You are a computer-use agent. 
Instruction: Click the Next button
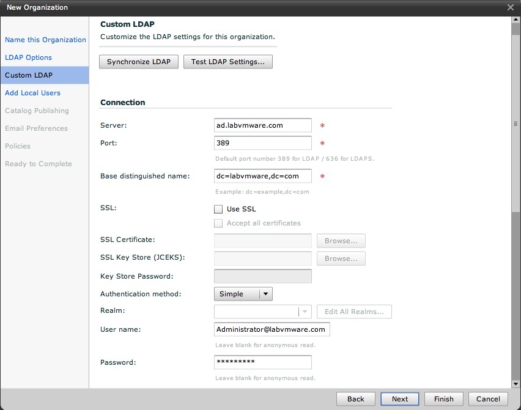coord(400,399)
